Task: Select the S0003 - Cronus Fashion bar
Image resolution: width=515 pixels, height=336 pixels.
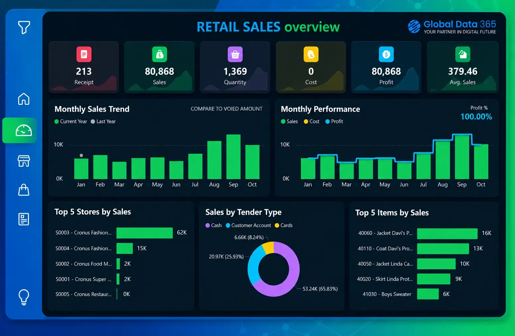Action: (x=145, y=233)
